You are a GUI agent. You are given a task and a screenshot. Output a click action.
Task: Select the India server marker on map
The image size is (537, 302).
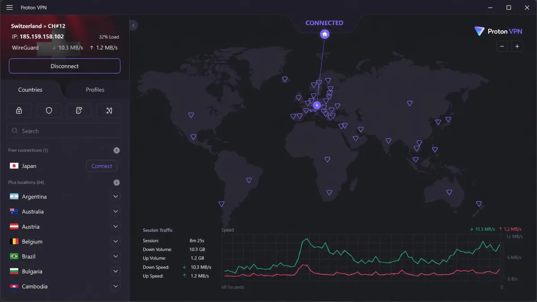click(x=388, y=141)
